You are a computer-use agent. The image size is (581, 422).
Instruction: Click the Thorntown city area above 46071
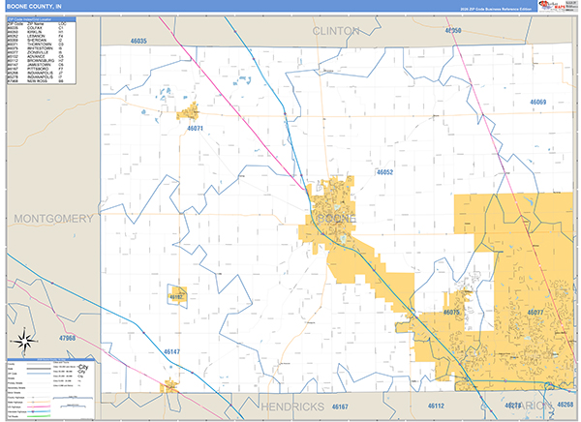pos(188,112)
